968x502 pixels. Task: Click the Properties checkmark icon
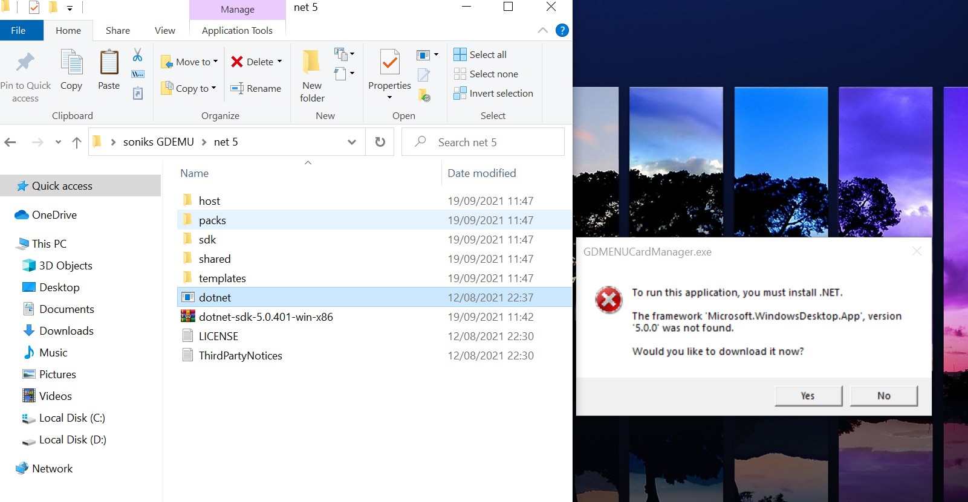(x=390, y=63)
